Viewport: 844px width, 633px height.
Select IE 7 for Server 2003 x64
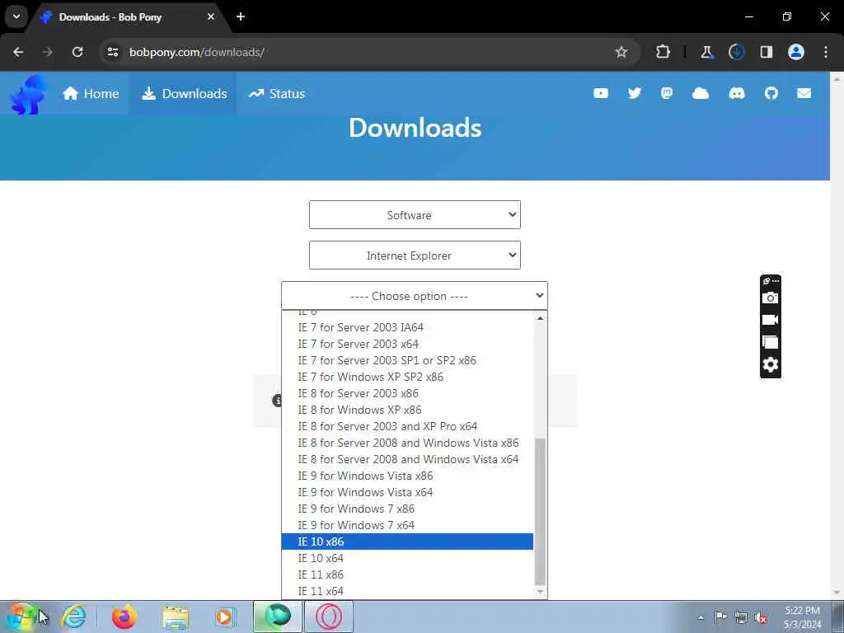pyautogui.click(x=407, y=344)
